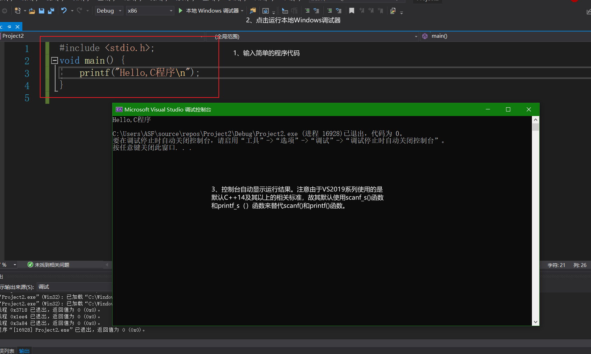Click the find in files folder icon
Screen dimensions: 591x354
pos(253,11)
